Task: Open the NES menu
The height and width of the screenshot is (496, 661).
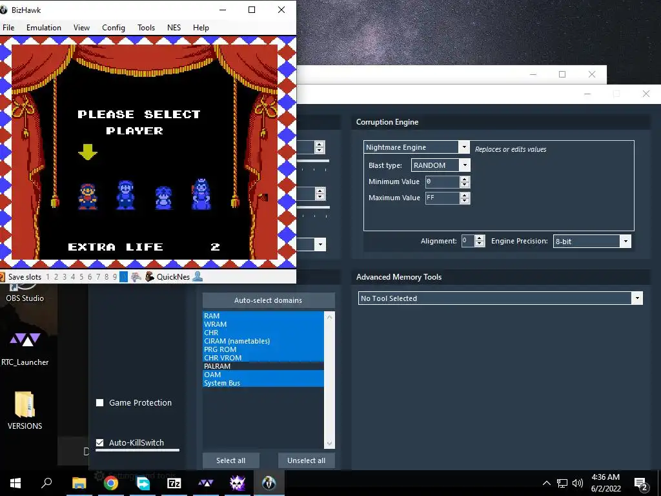Action: coord(174,27)
